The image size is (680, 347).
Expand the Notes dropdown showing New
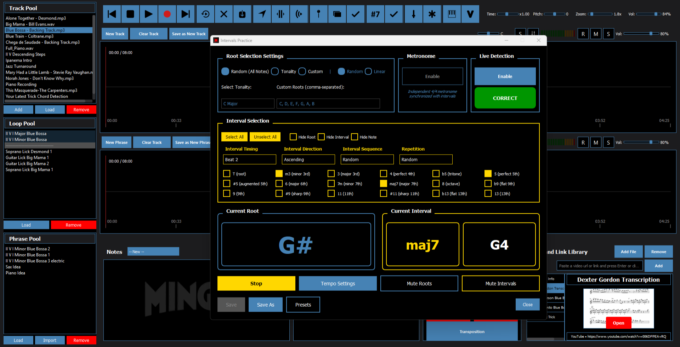(153, 251)
